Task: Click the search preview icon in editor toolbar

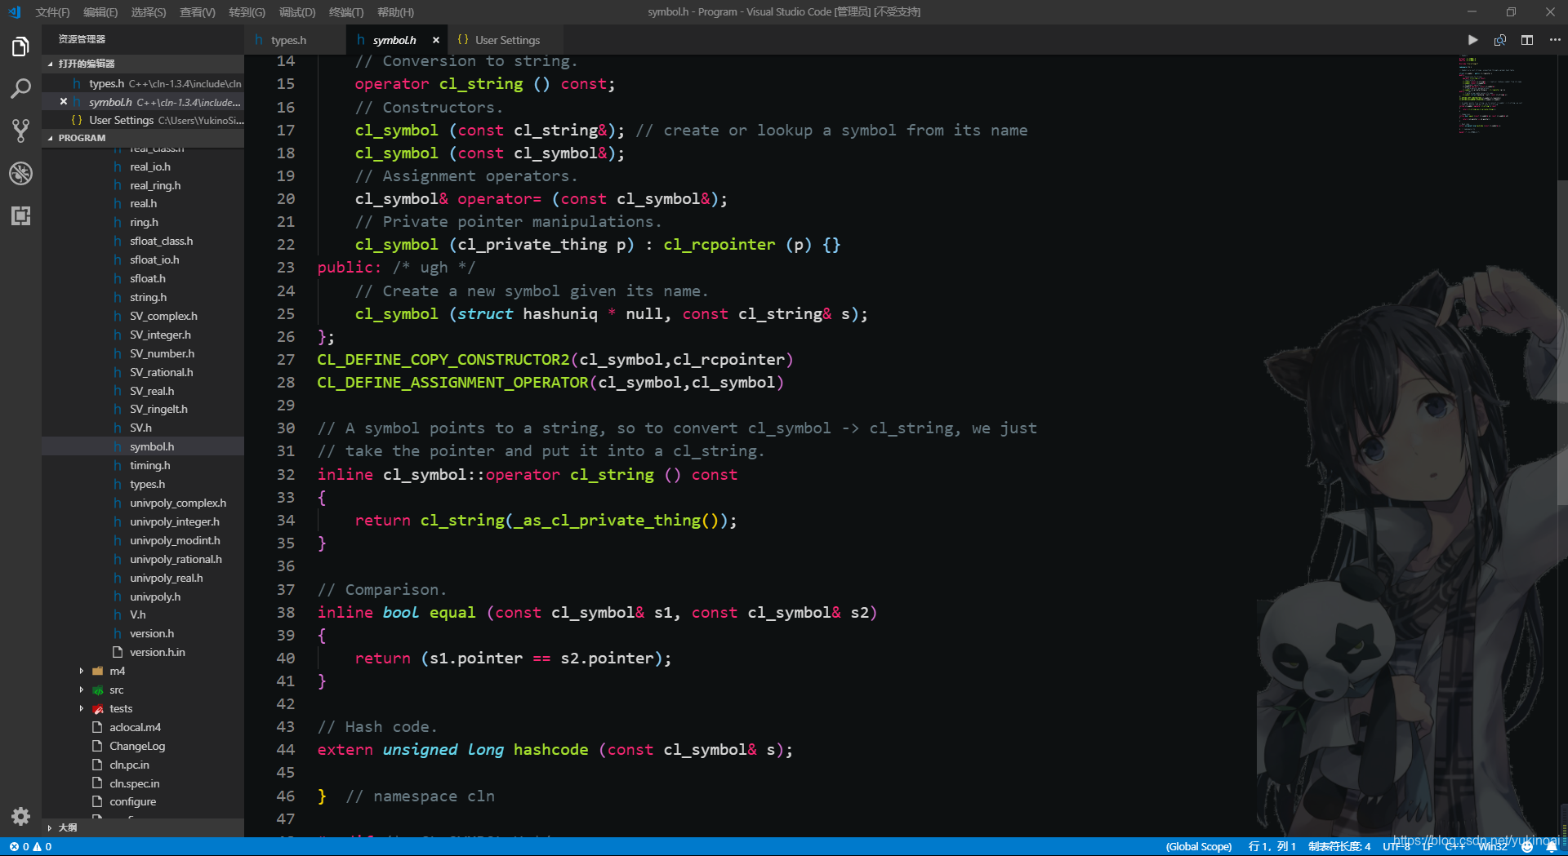Action: tap(1500, 39)
